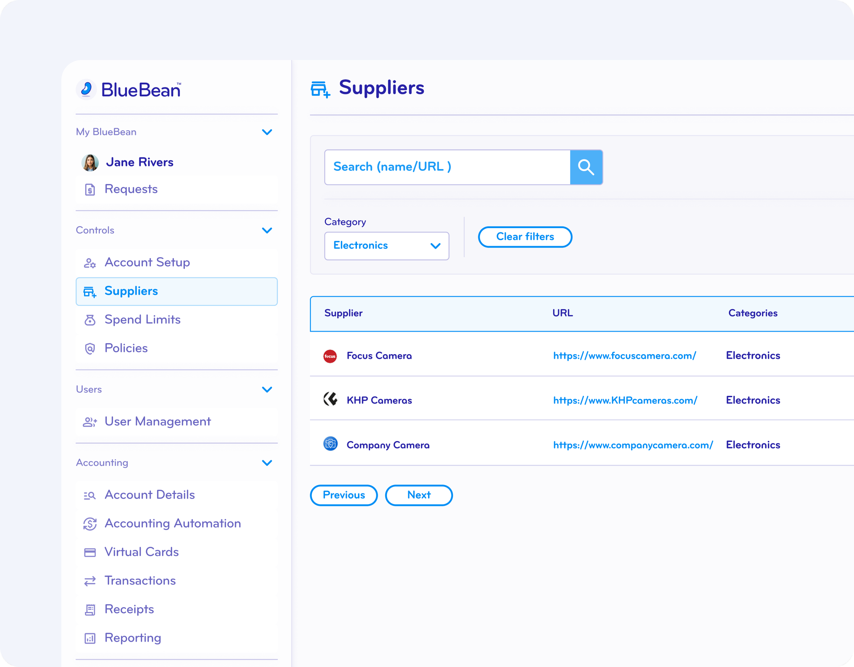854x667 pixels.
Task: Click the Reporting chart icon
Action: [90, 638]
